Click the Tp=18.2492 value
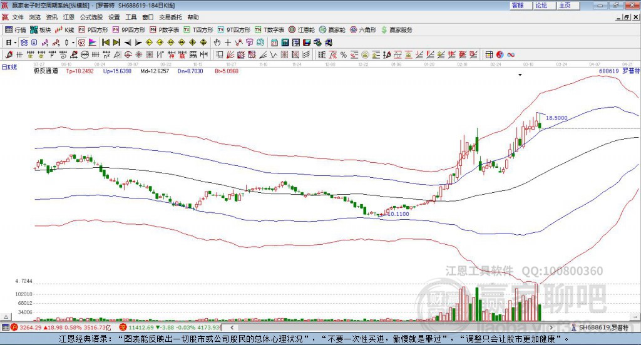Image resolution: width=641 pixels, height=345 pixels. tap(79, 71)
